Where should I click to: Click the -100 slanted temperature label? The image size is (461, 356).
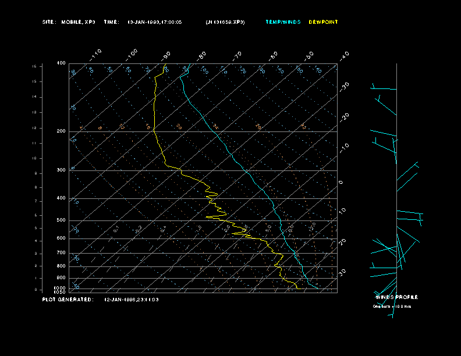(x=132, y=55)
